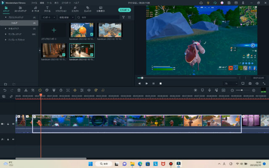Click the scissors split icon

point(26,90)
